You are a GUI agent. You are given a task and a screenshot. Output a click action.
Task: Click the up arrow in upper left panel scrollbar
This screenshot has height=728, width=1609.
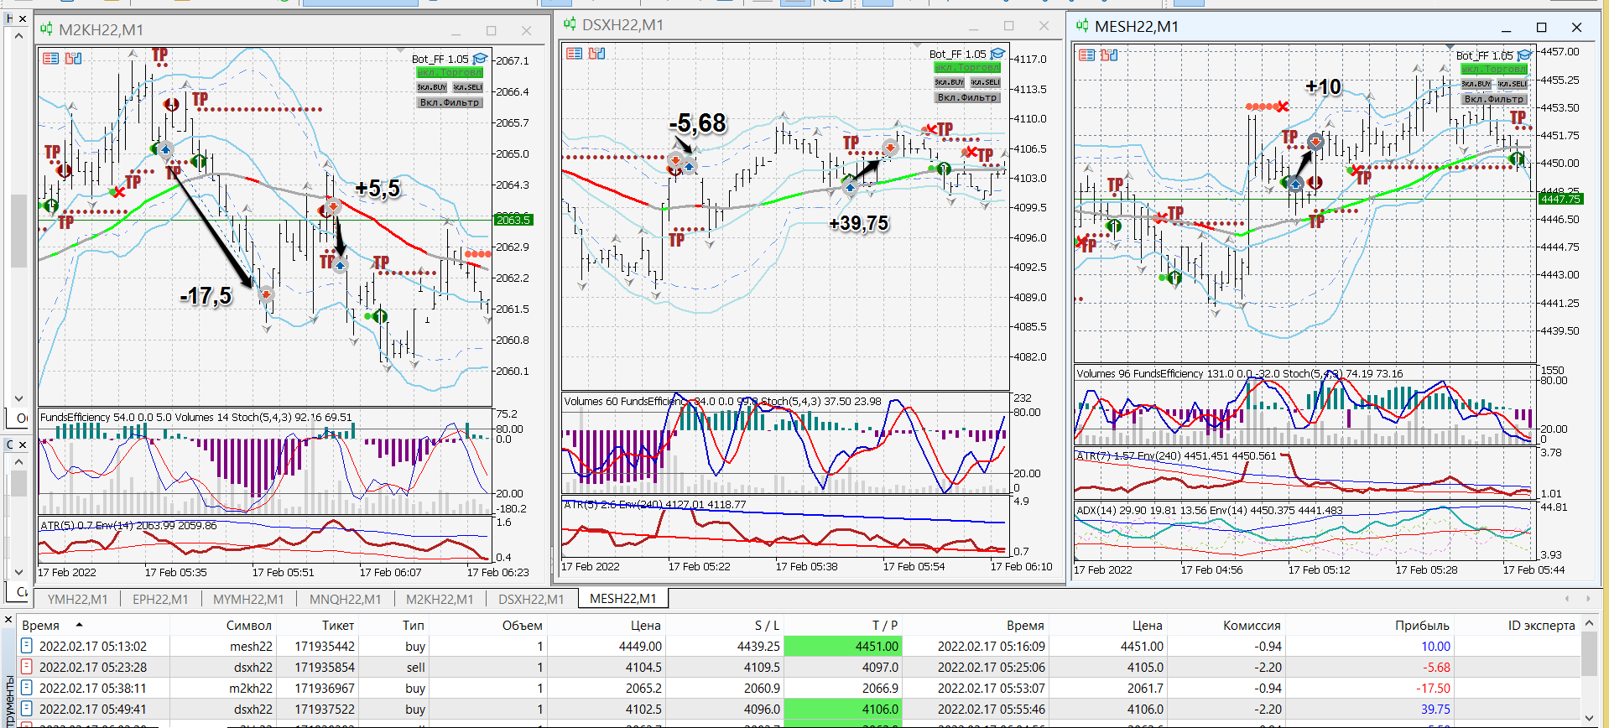18,36
